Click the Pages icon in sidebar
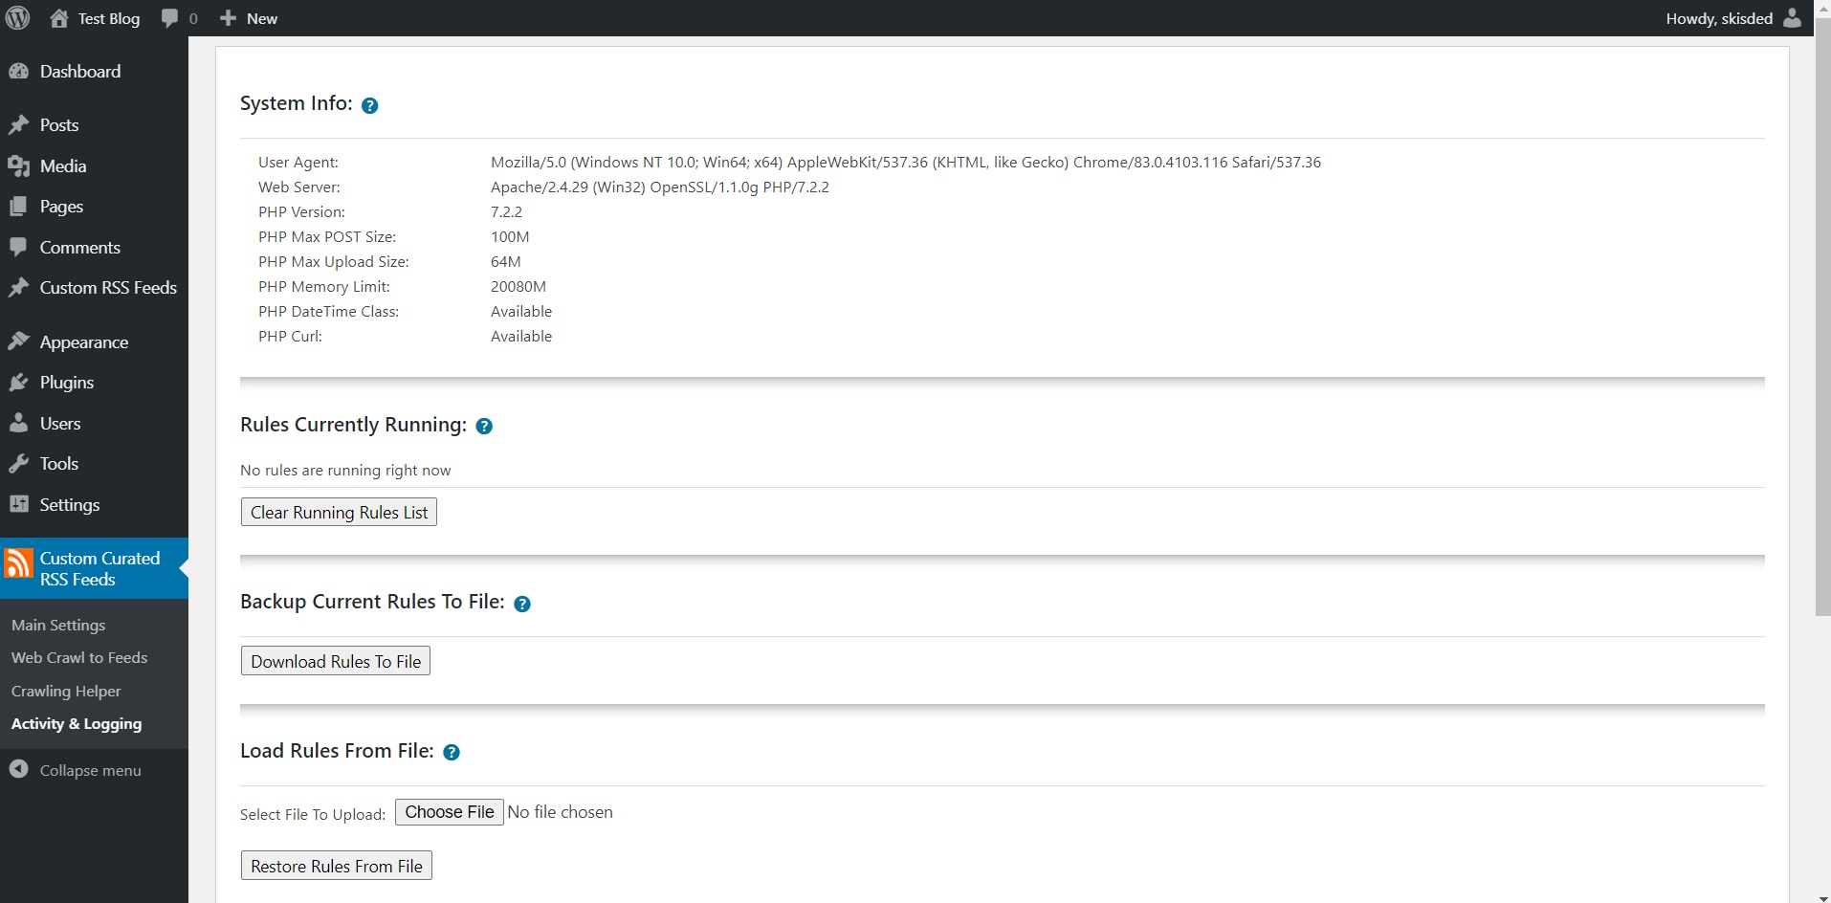Viewport: 1831px width, 903px height. point(18,207)
